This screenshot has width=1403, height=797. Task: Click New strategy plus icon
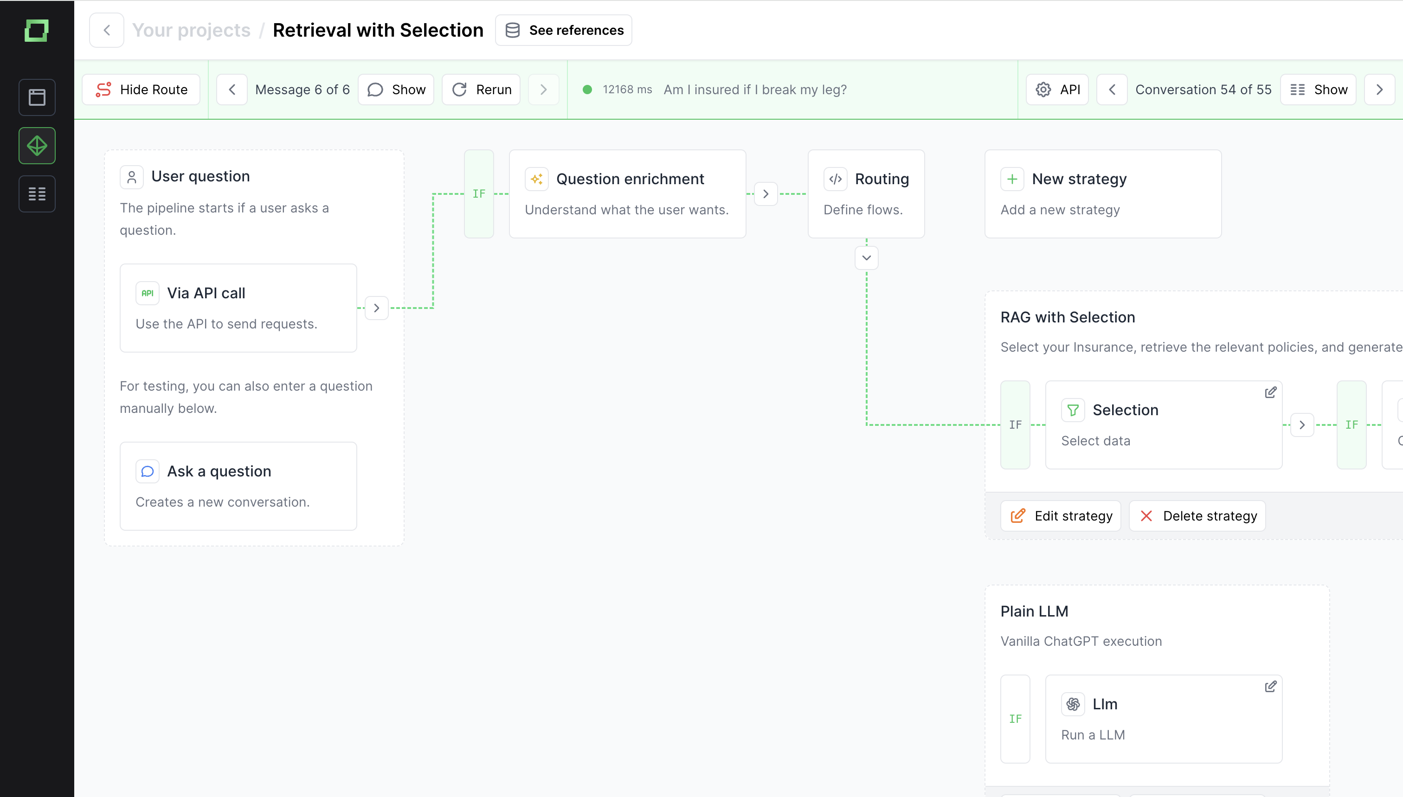(1012, 179)
